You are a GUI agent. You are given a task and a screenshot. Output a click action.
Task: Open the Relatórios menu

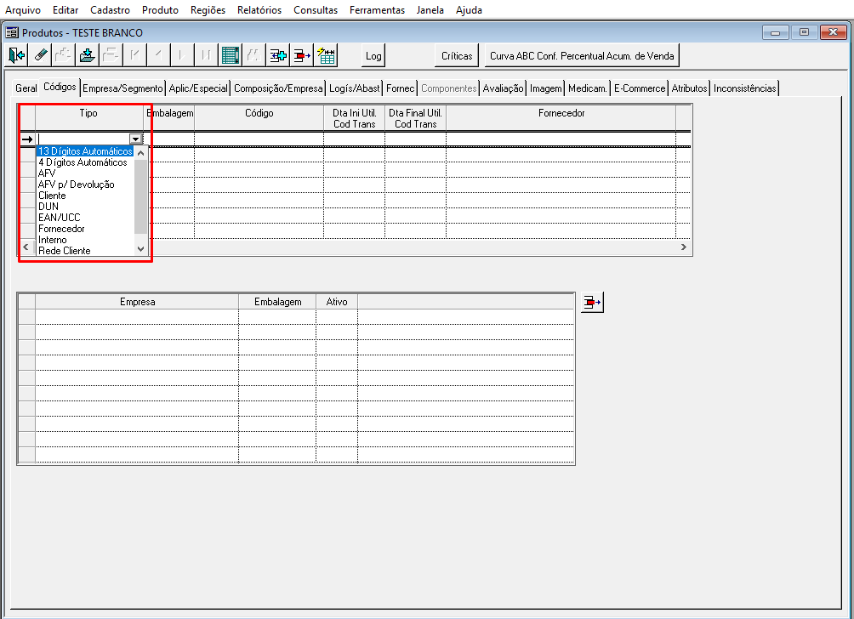coord(259,10)
